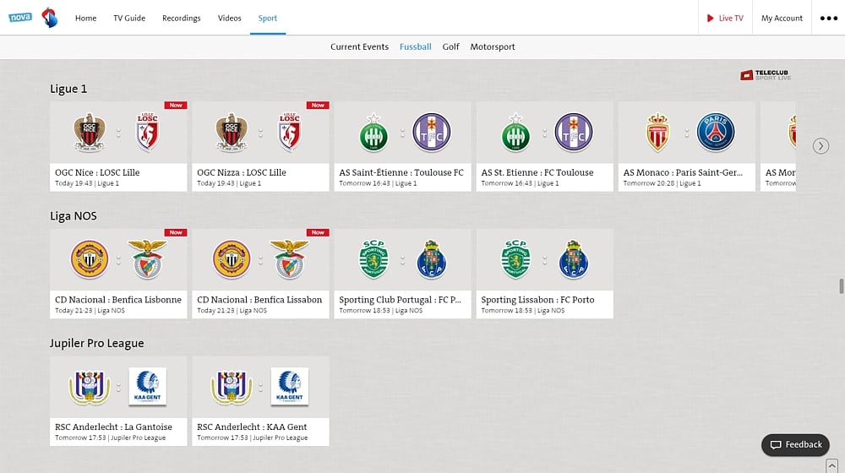845x473 pixels.
Task: Click Sporting crest in Sporting Club Portugal card
Action: [x=373, y=259]
